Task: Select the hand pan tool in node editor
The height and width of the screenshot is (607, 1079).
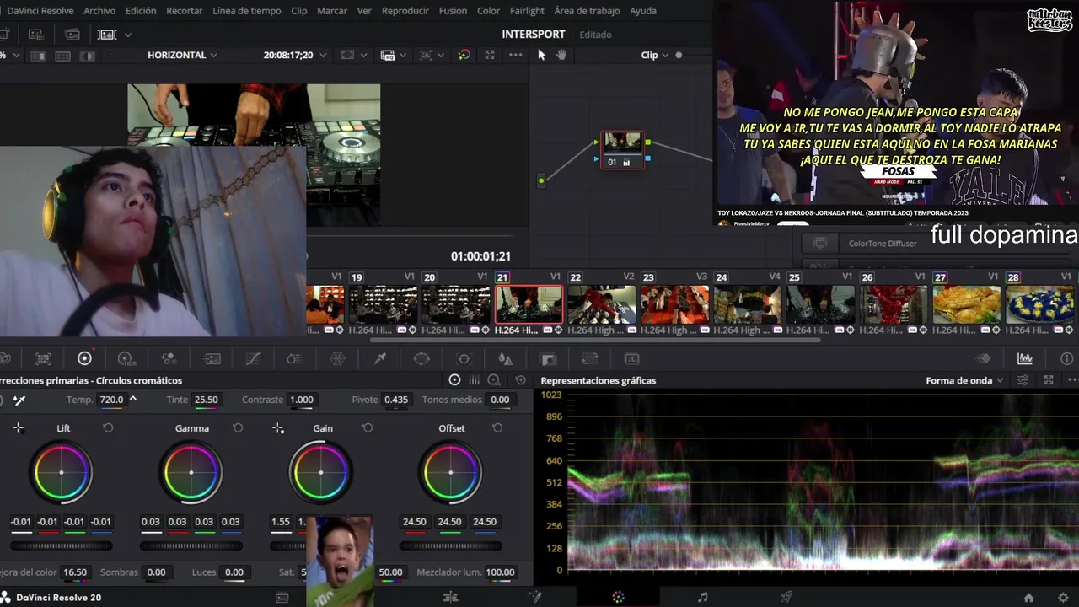Action: [x=561, y=55]
